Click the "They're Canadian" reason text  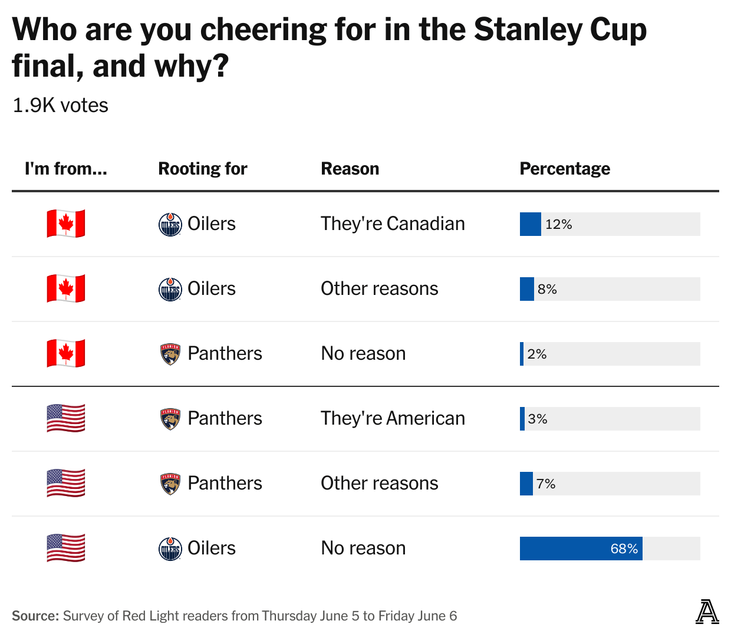click(x=393, y=224)
